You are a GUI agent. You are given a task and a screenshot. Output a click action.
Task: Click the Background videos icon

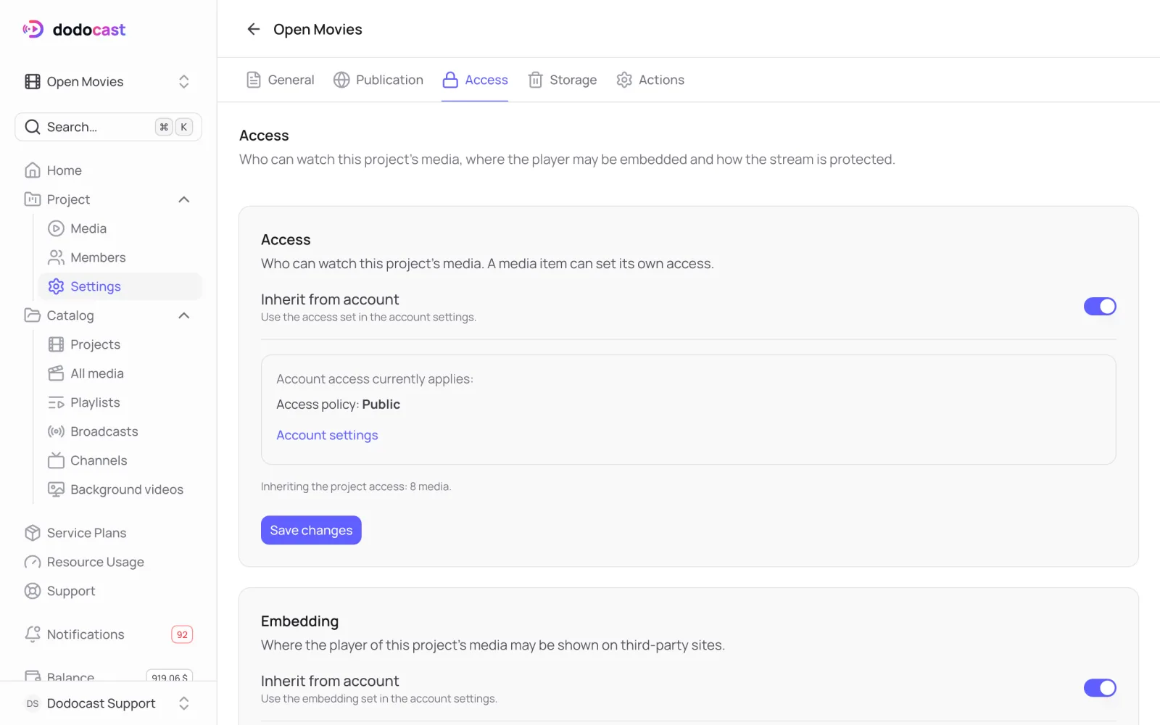coord(56,489)
